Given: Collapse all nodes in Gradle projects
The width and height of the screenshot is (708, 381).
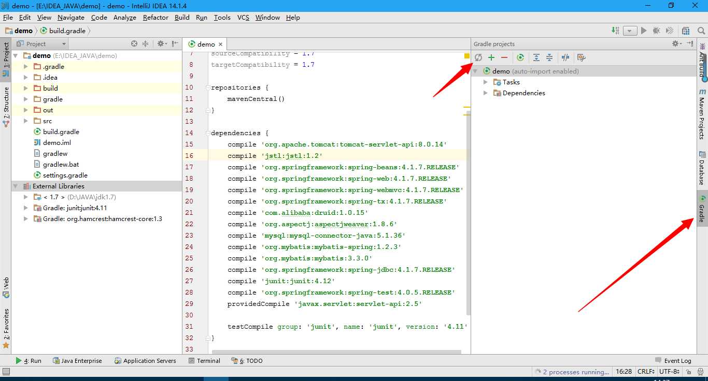Looking at the screenshot, I should click(x=549, y=57).
